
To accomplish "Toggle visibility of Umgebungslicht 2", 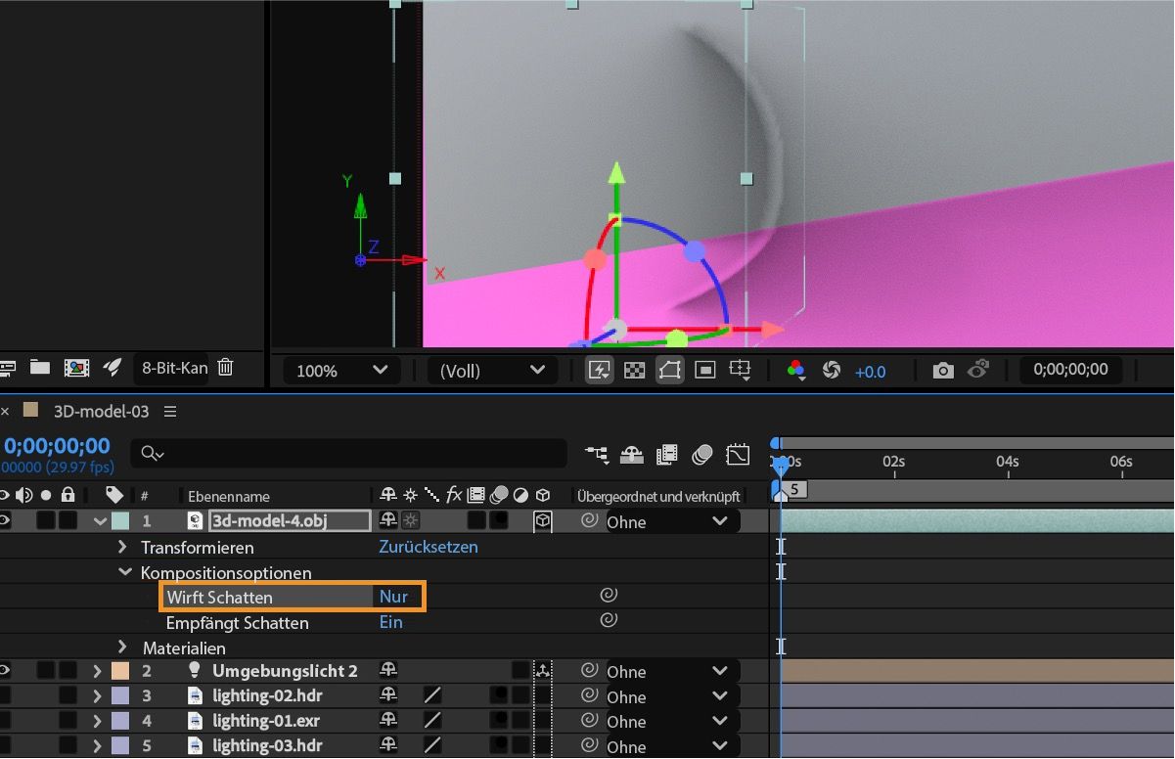I will [6, 671].
